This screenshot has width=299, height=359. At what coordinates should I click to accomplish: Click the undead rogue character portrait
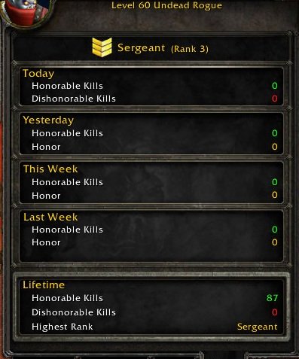(x=26, y=12)
